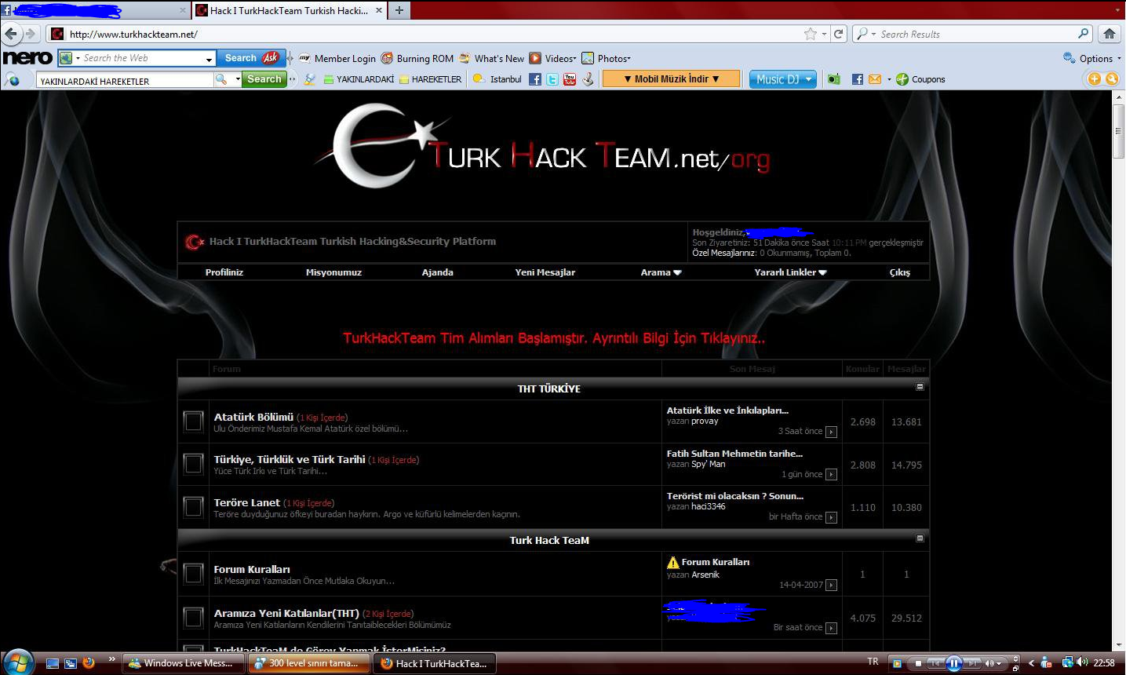Viewport: 1126px width, 675px height.
Task: Open the browser Home page icon
Action: [x=1110, y=34]
